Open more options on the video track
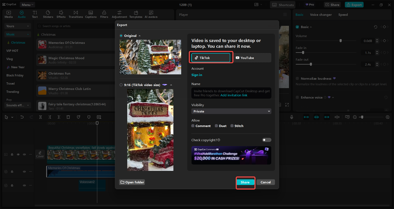 point(30,154)
